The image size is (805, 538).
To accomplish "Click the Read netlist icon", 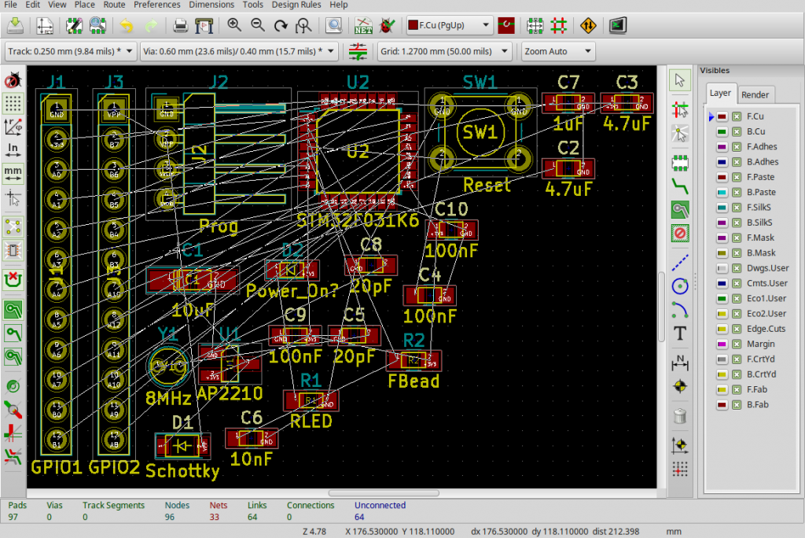I will click(363, 25).
